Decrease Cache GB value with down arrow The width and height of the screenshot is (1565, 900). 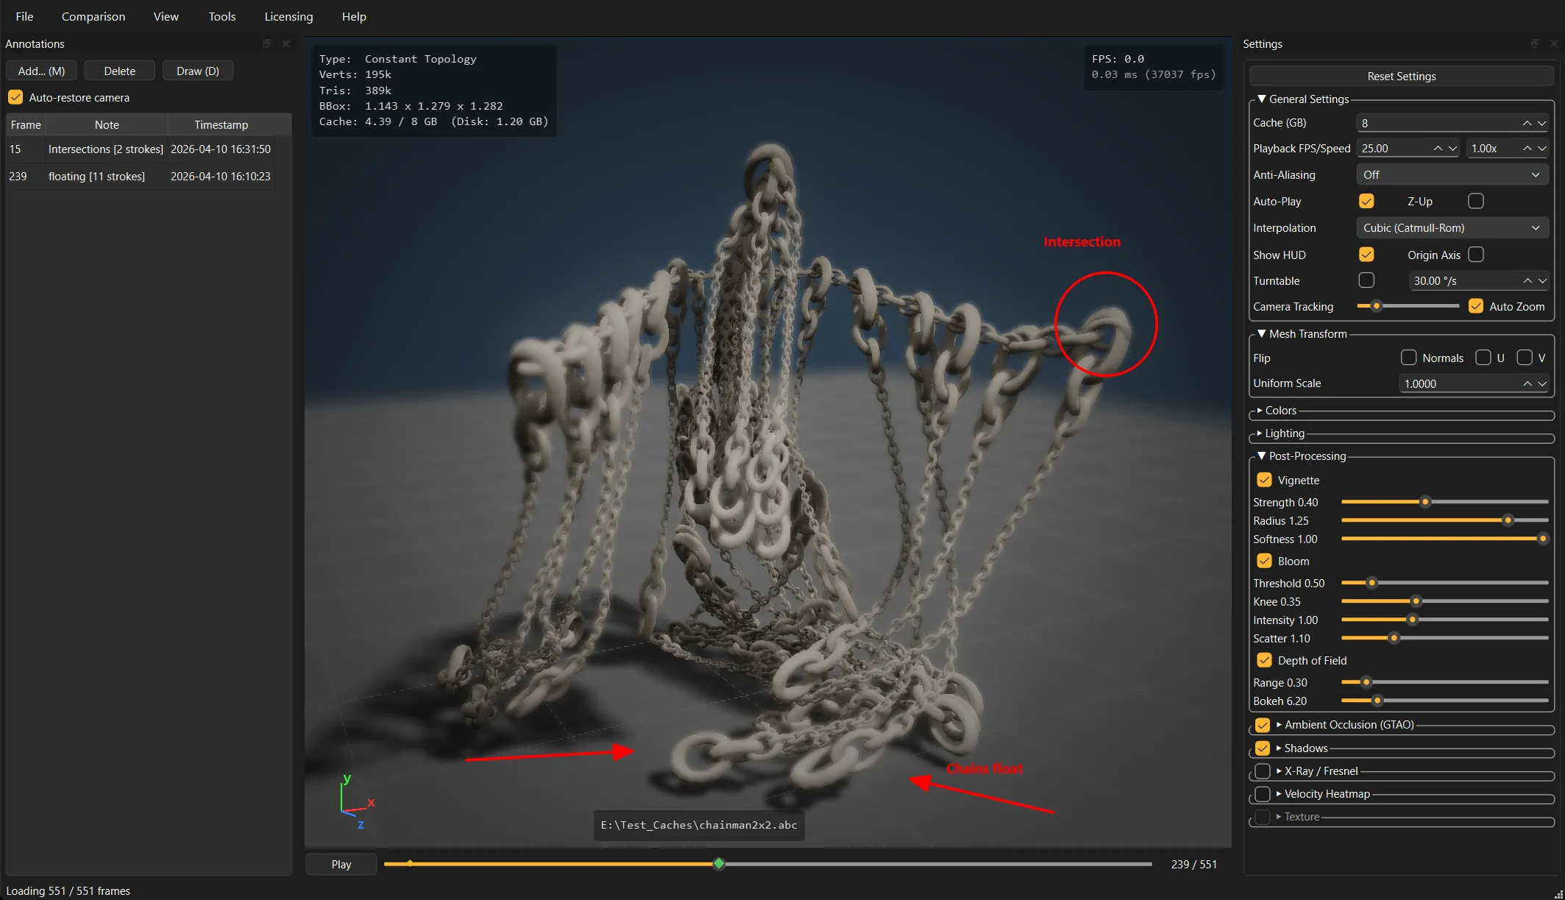[1542, 123]
